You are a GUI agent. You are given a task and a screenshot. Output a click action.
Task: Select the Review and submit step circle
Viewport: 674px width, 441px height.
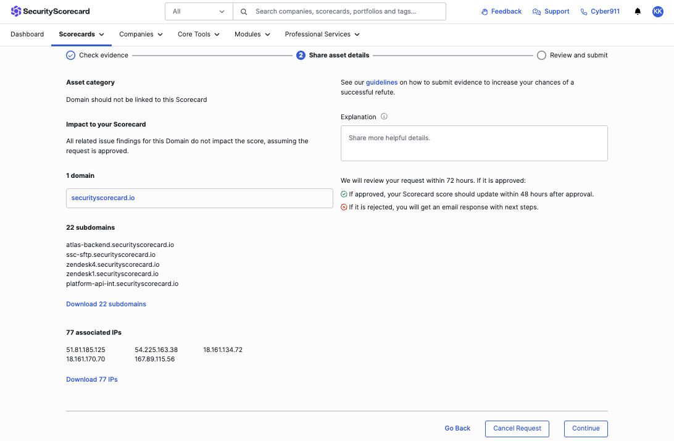[x=541, y=55]
